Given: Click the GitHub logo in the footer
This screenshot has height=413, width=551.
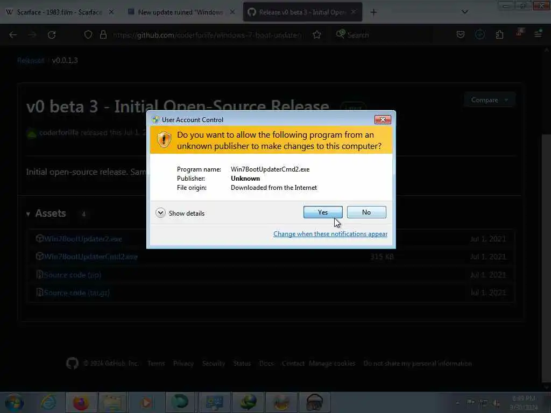Looking at the screenshot, I should [x=73, y=363].
